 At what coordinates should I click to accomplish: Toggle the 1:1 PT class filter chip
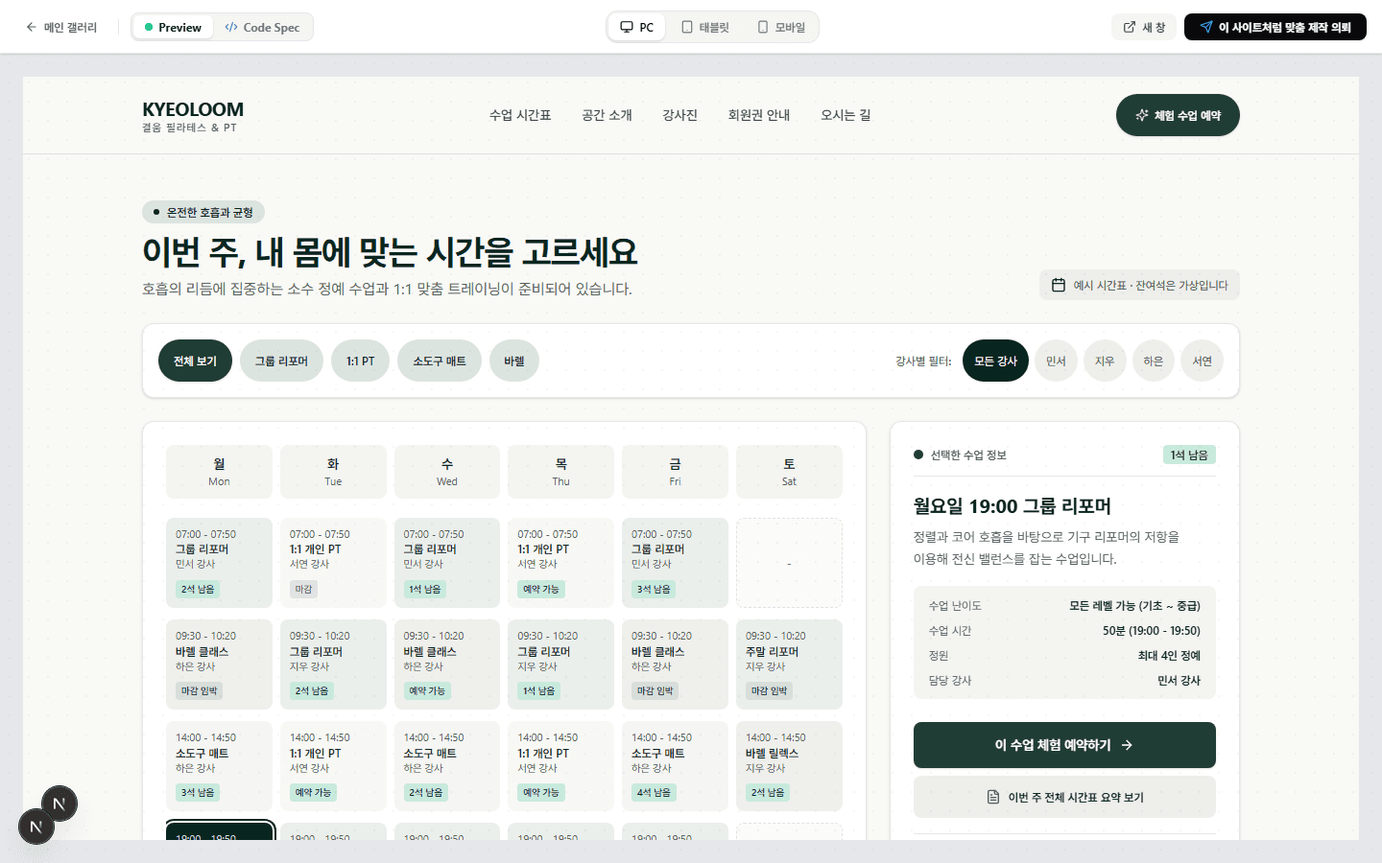361,361
